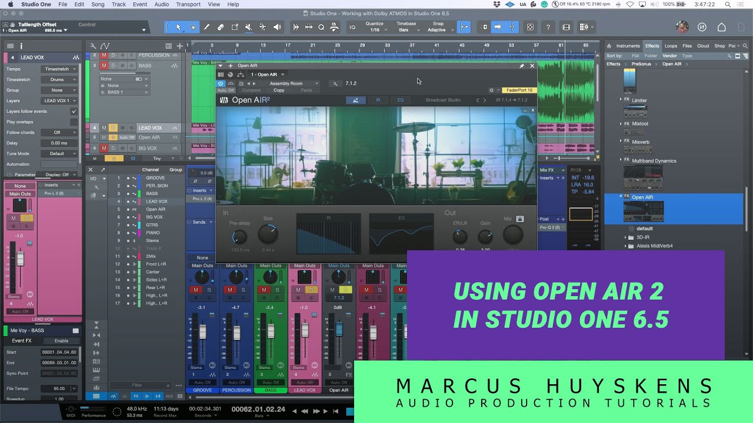This screenshot has height=423, width=753.
Task: Open the Assembly Room preset dropdown
Action: pyautogui.click(x=290, y=83)
